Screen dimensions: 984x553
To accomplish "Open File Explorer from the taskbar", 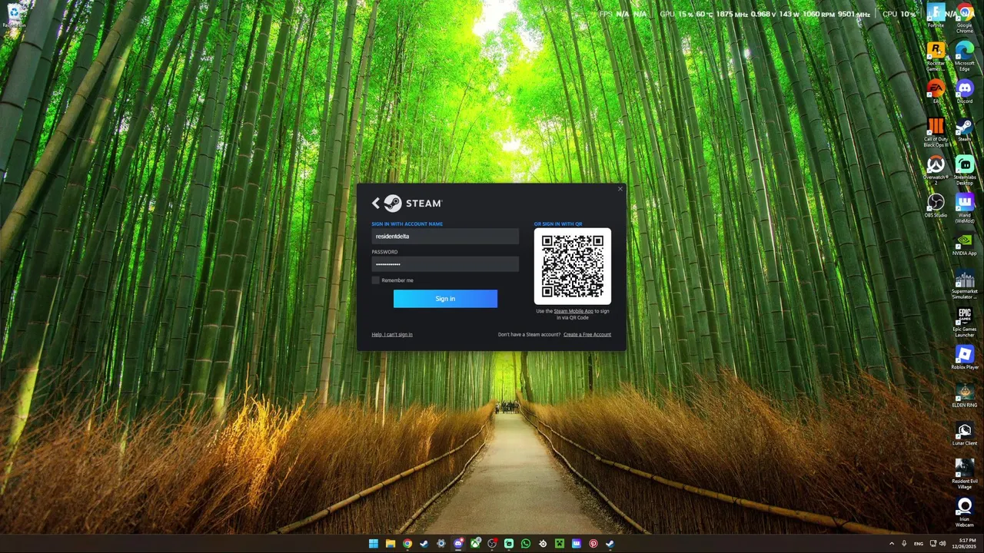I will [x=391, y=544].
